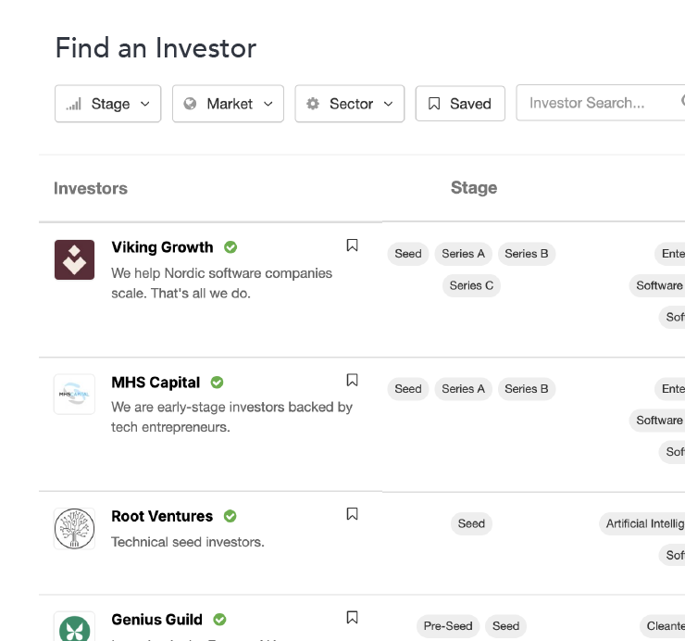Click Root Ventures verified checkmark badge
Image resolution: width=685 pixels, height=641 pixels.
(x=230, y=516)
